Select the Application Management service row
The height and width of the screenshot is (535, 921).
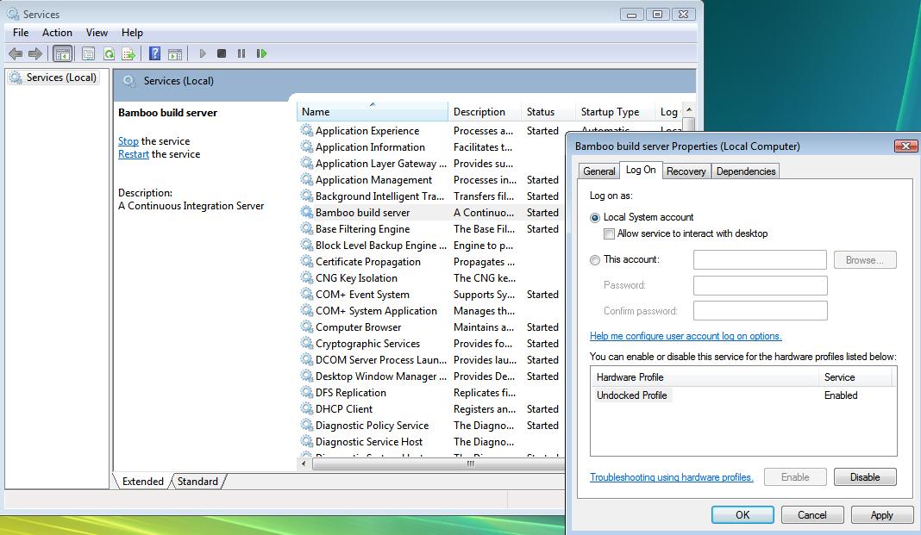click(432, 179)
